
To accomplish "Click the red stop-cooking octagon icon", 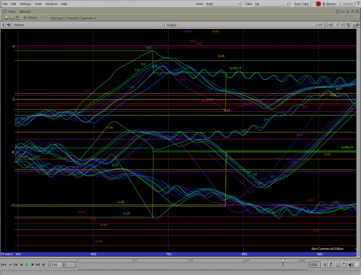I will pyautogui.click(x=318, y=4).
